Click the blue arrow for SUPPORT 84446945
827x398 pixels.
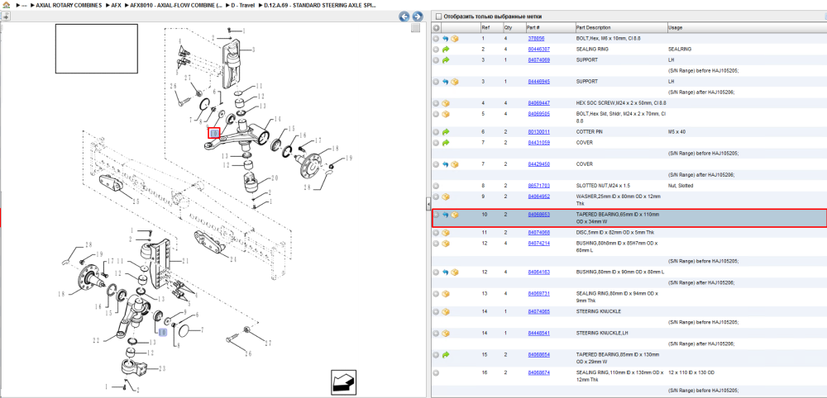coord(446,82)
